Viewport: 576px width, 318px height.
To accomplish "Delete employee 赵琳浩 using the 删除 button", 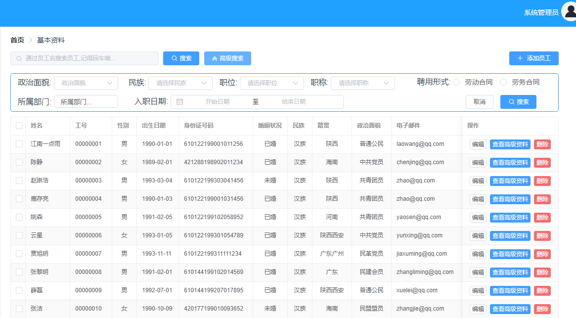I will coord(542,181).
